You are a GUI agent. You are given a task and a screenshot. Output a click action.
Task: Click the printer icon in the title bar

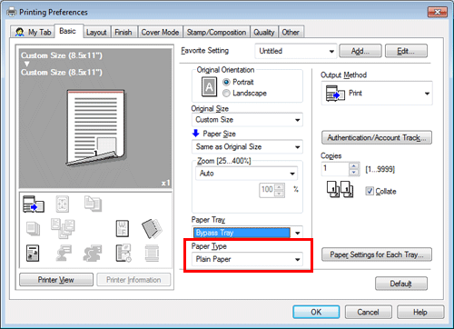[12, 12]
